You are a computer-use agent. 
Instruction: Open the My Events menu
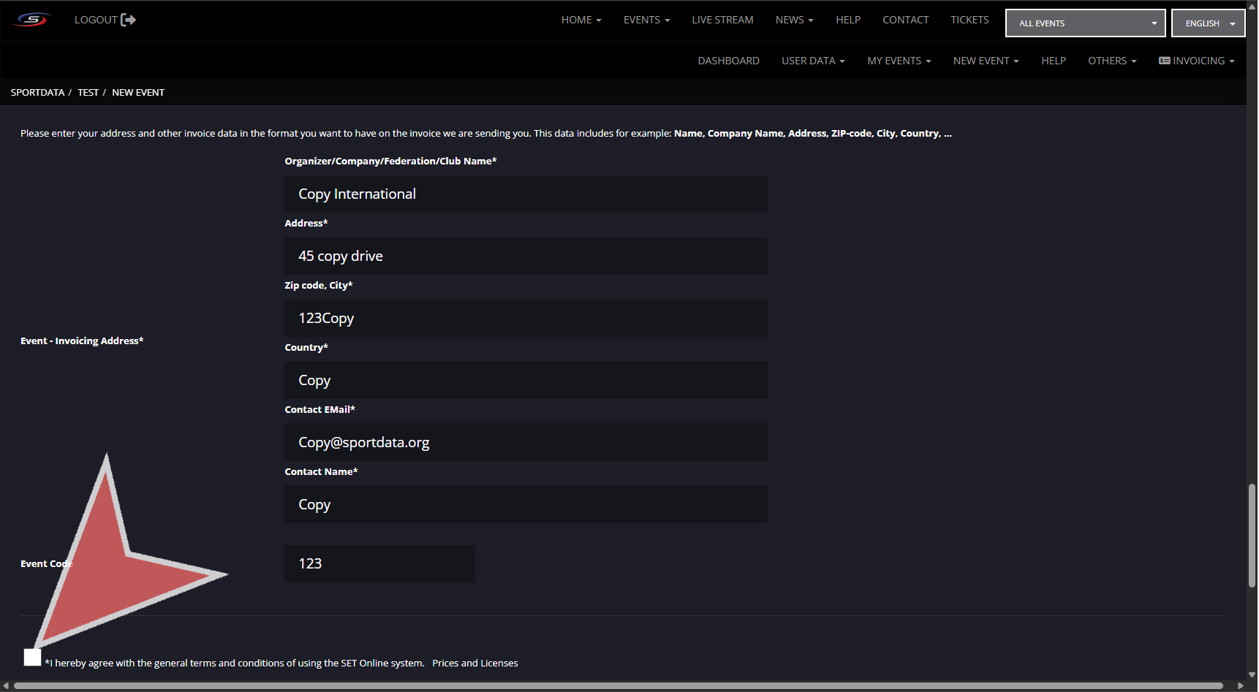(x=899, y=61)
